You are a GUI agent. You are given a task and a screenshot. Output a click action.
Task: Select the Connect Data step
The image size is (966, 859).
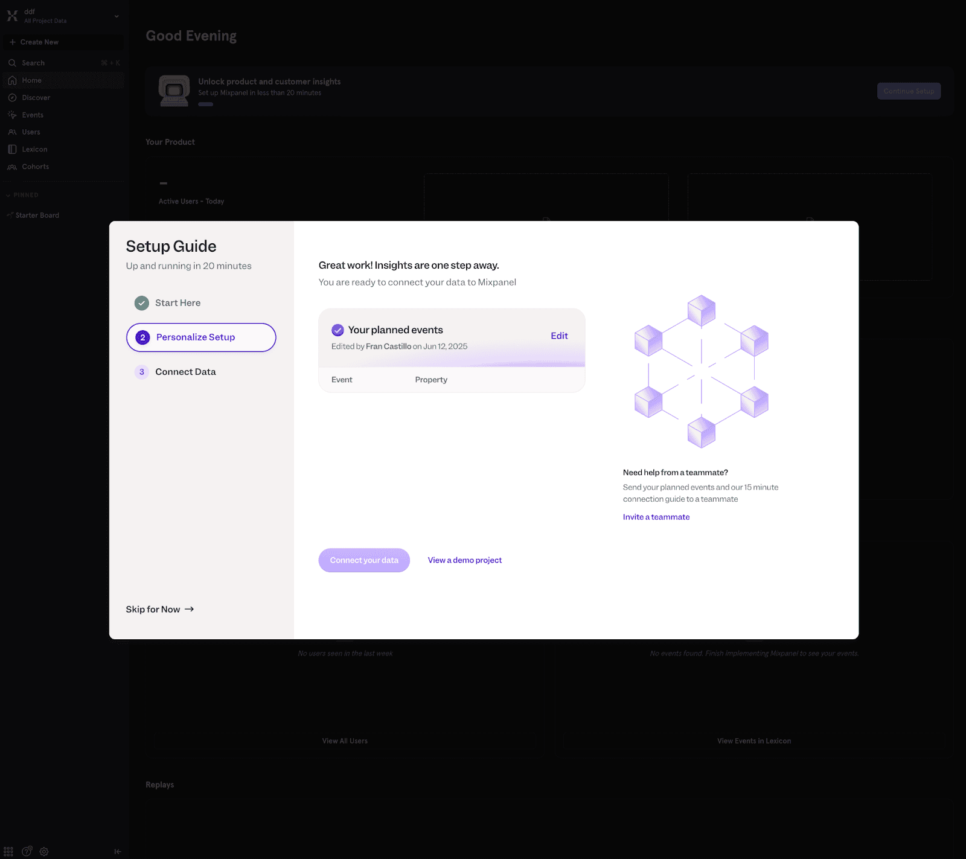[185, 372]
